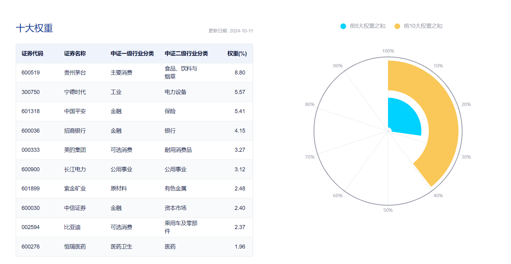Click the 权重(%) column header
This screenshot has width=511, height=264.
(x=237, y=53)
